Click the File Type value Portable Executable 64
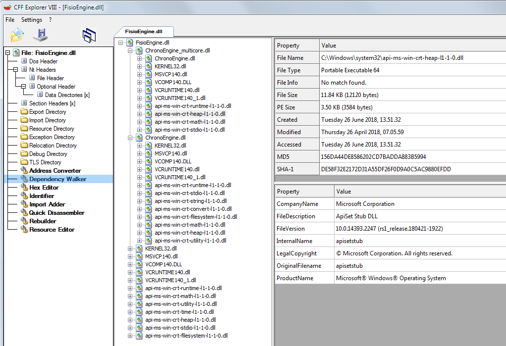Image resolution: width=506 pixels, height=346 pixels. 350,70
